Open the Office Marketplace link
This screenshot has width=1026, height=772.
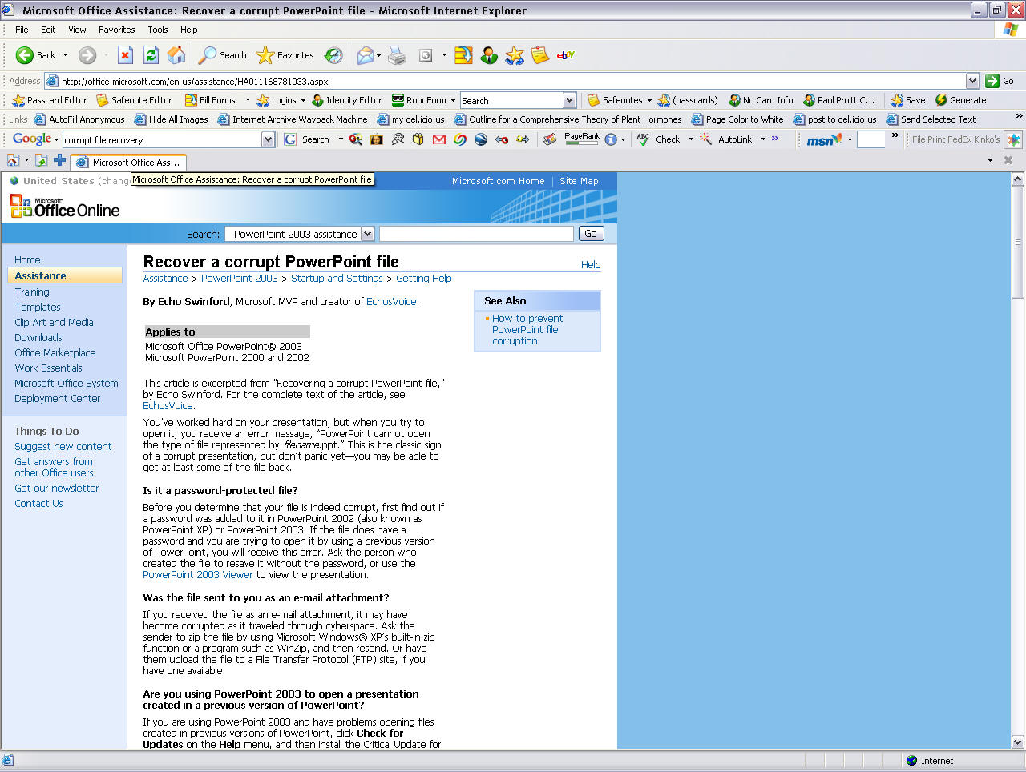click(x=55, y=353)
